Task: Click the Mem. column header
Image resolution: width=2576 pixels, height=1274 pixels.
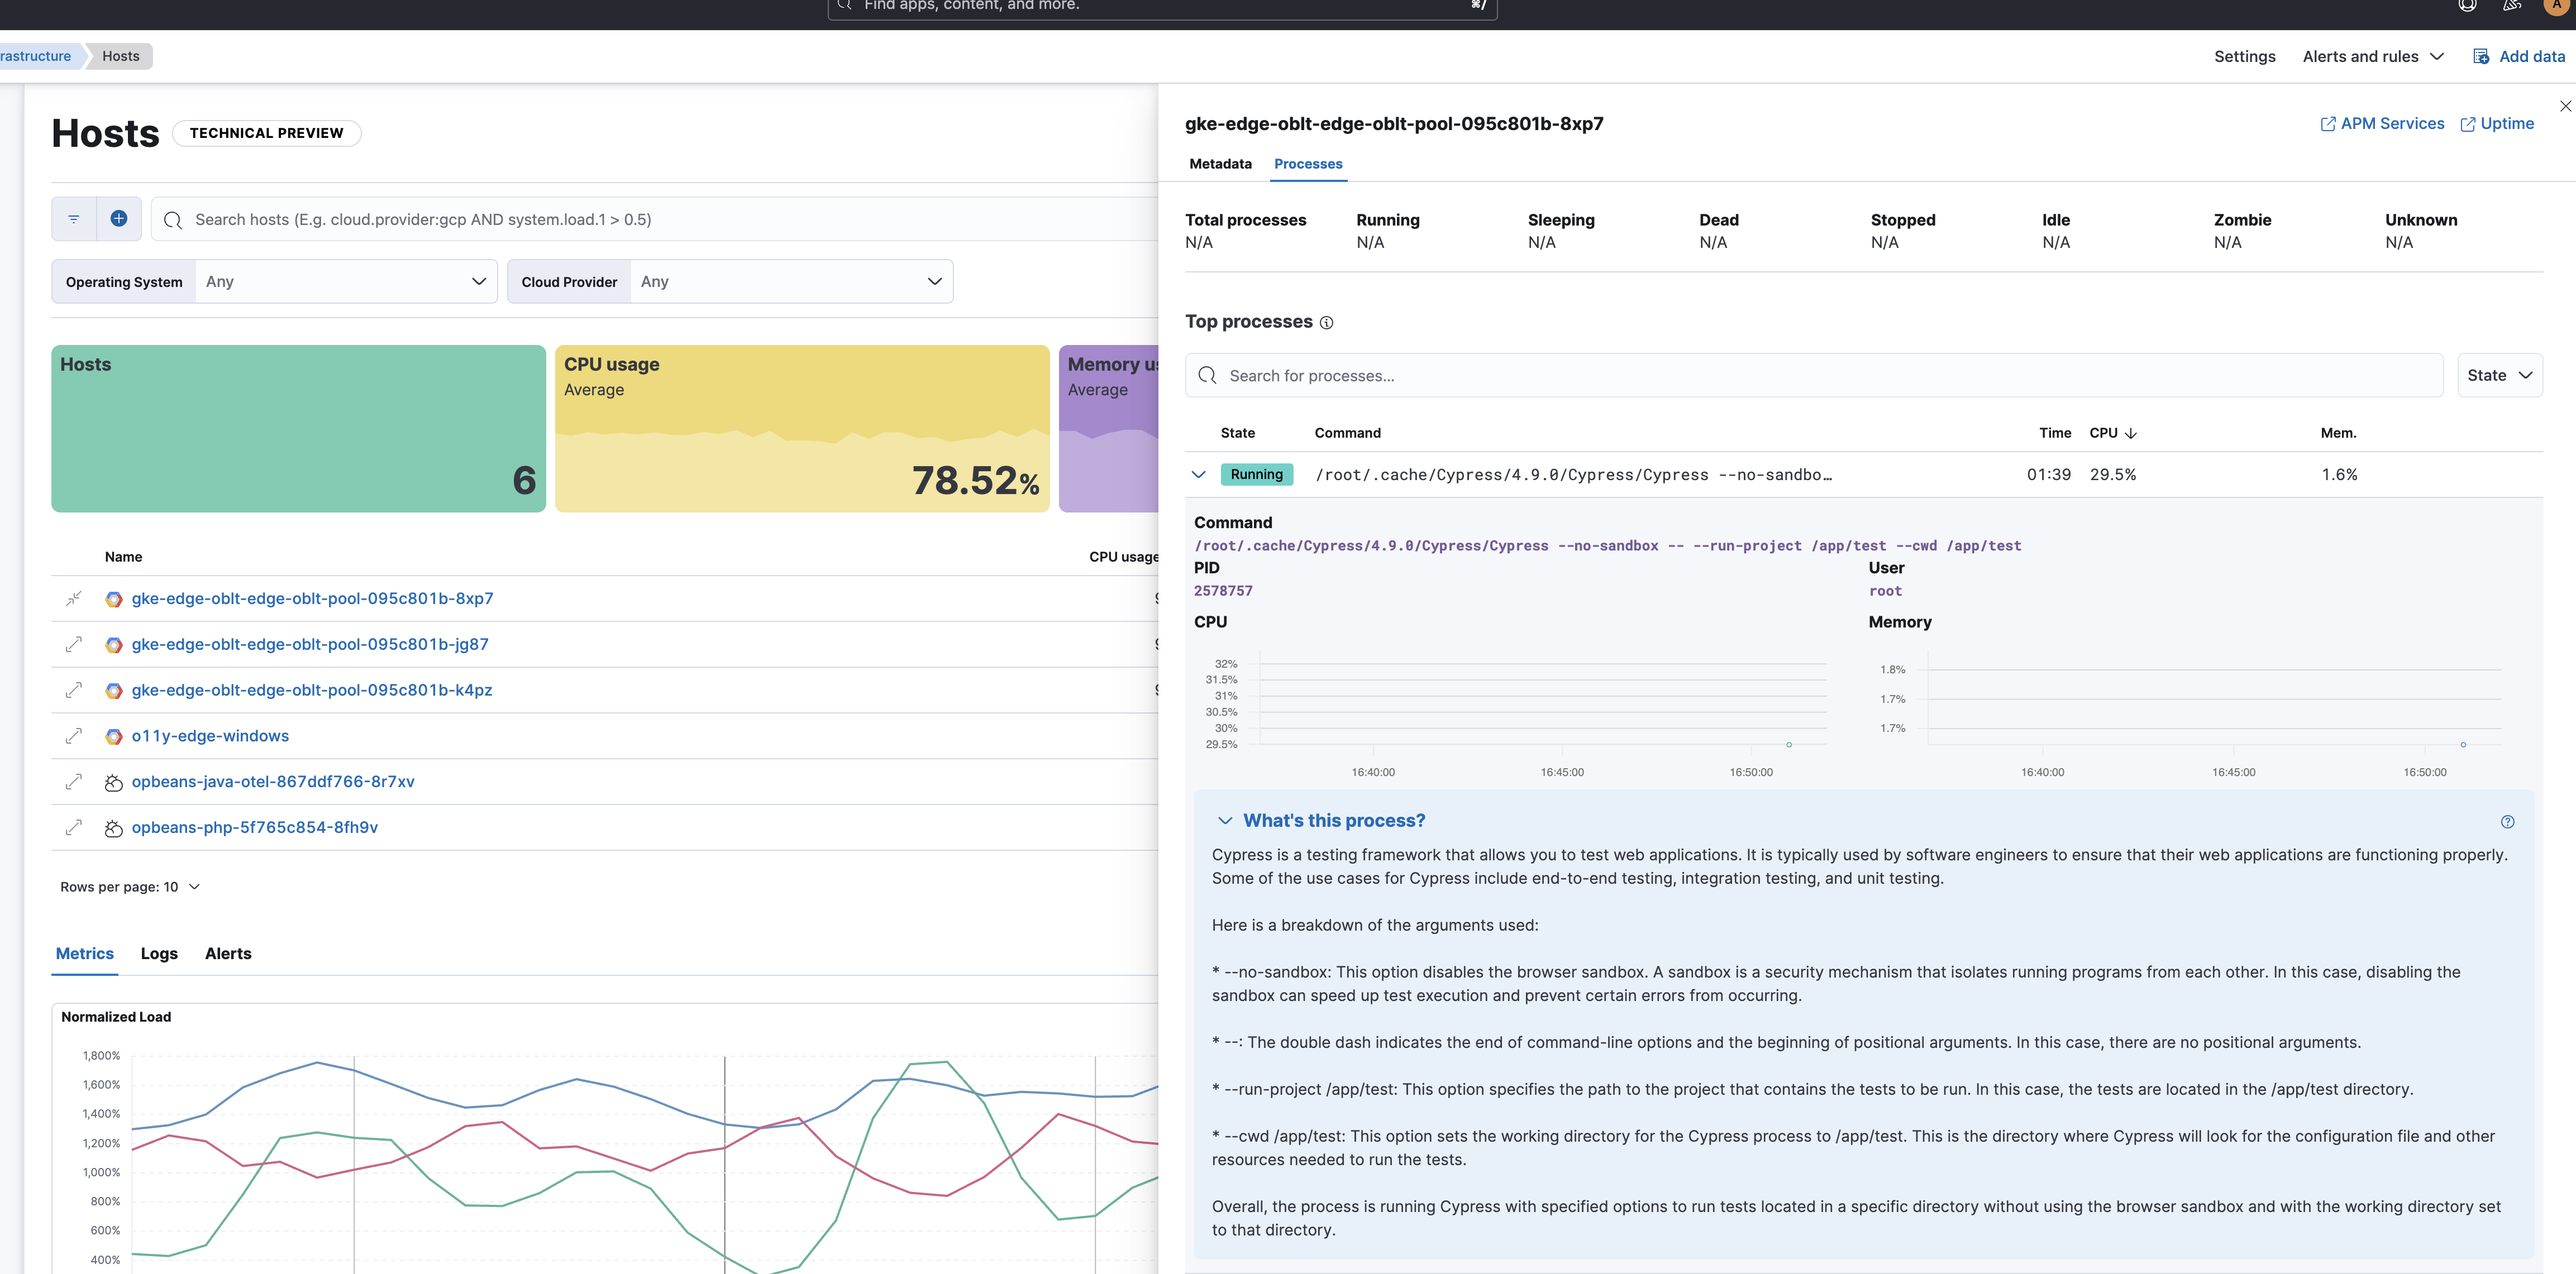Action: (2338, 433)
